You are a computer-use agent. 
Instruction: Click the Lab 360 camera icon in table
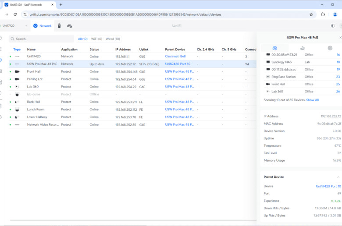17,87
